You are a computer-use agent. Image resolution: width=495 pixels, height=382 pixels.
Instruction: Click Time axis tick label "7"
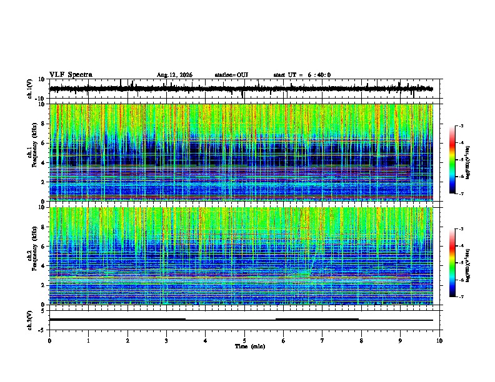[x=322, y=341]
